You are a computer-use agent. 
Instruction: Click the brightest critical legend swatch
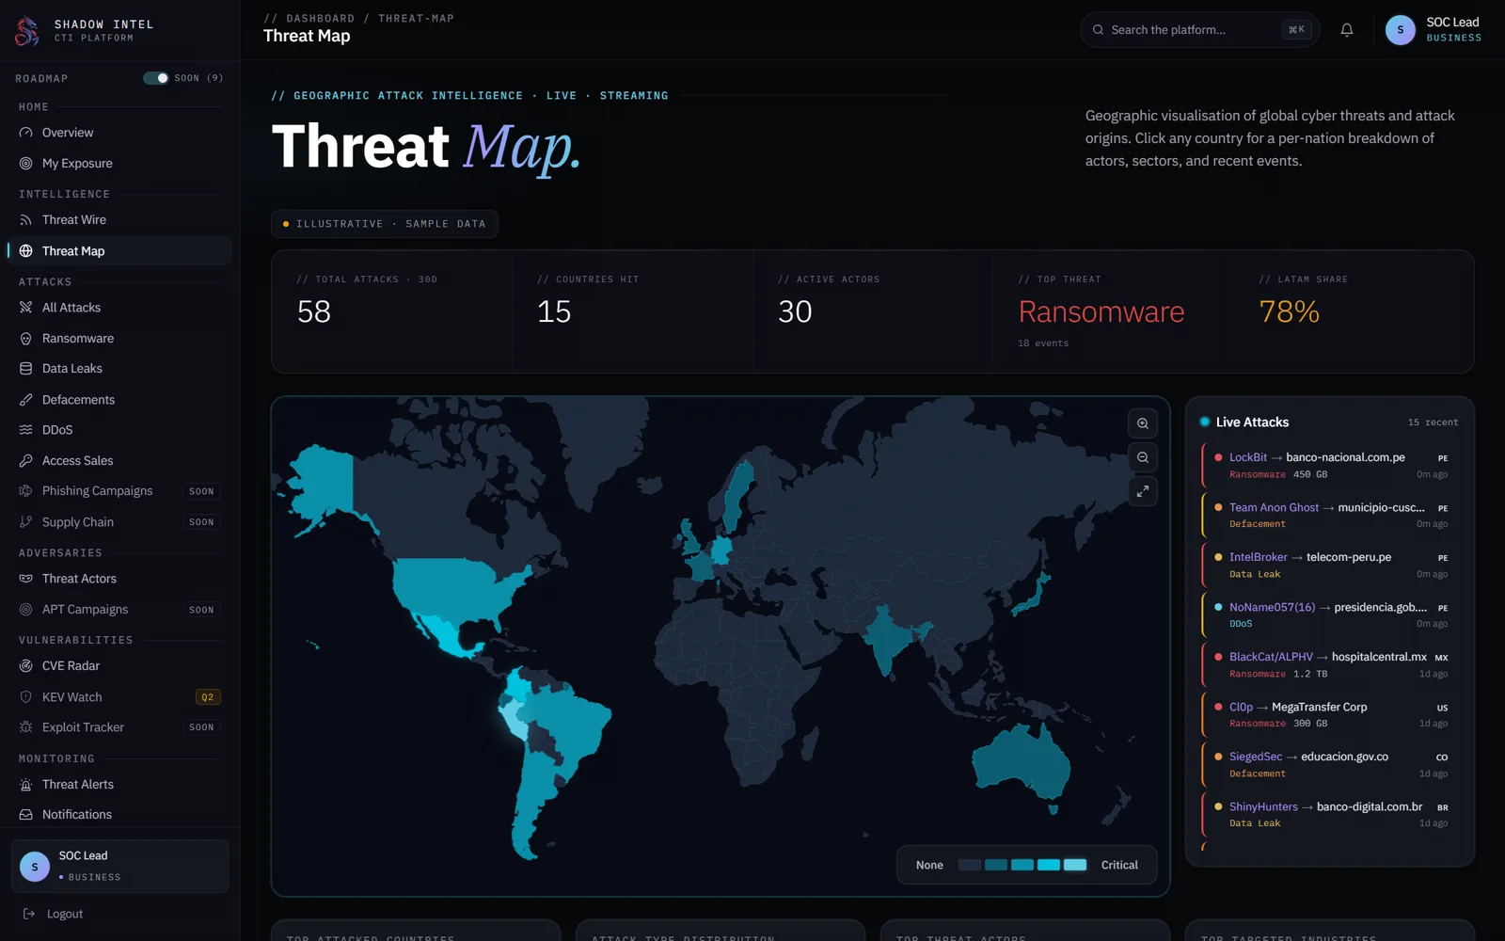pyautogui.click(x=1075, y=865)
